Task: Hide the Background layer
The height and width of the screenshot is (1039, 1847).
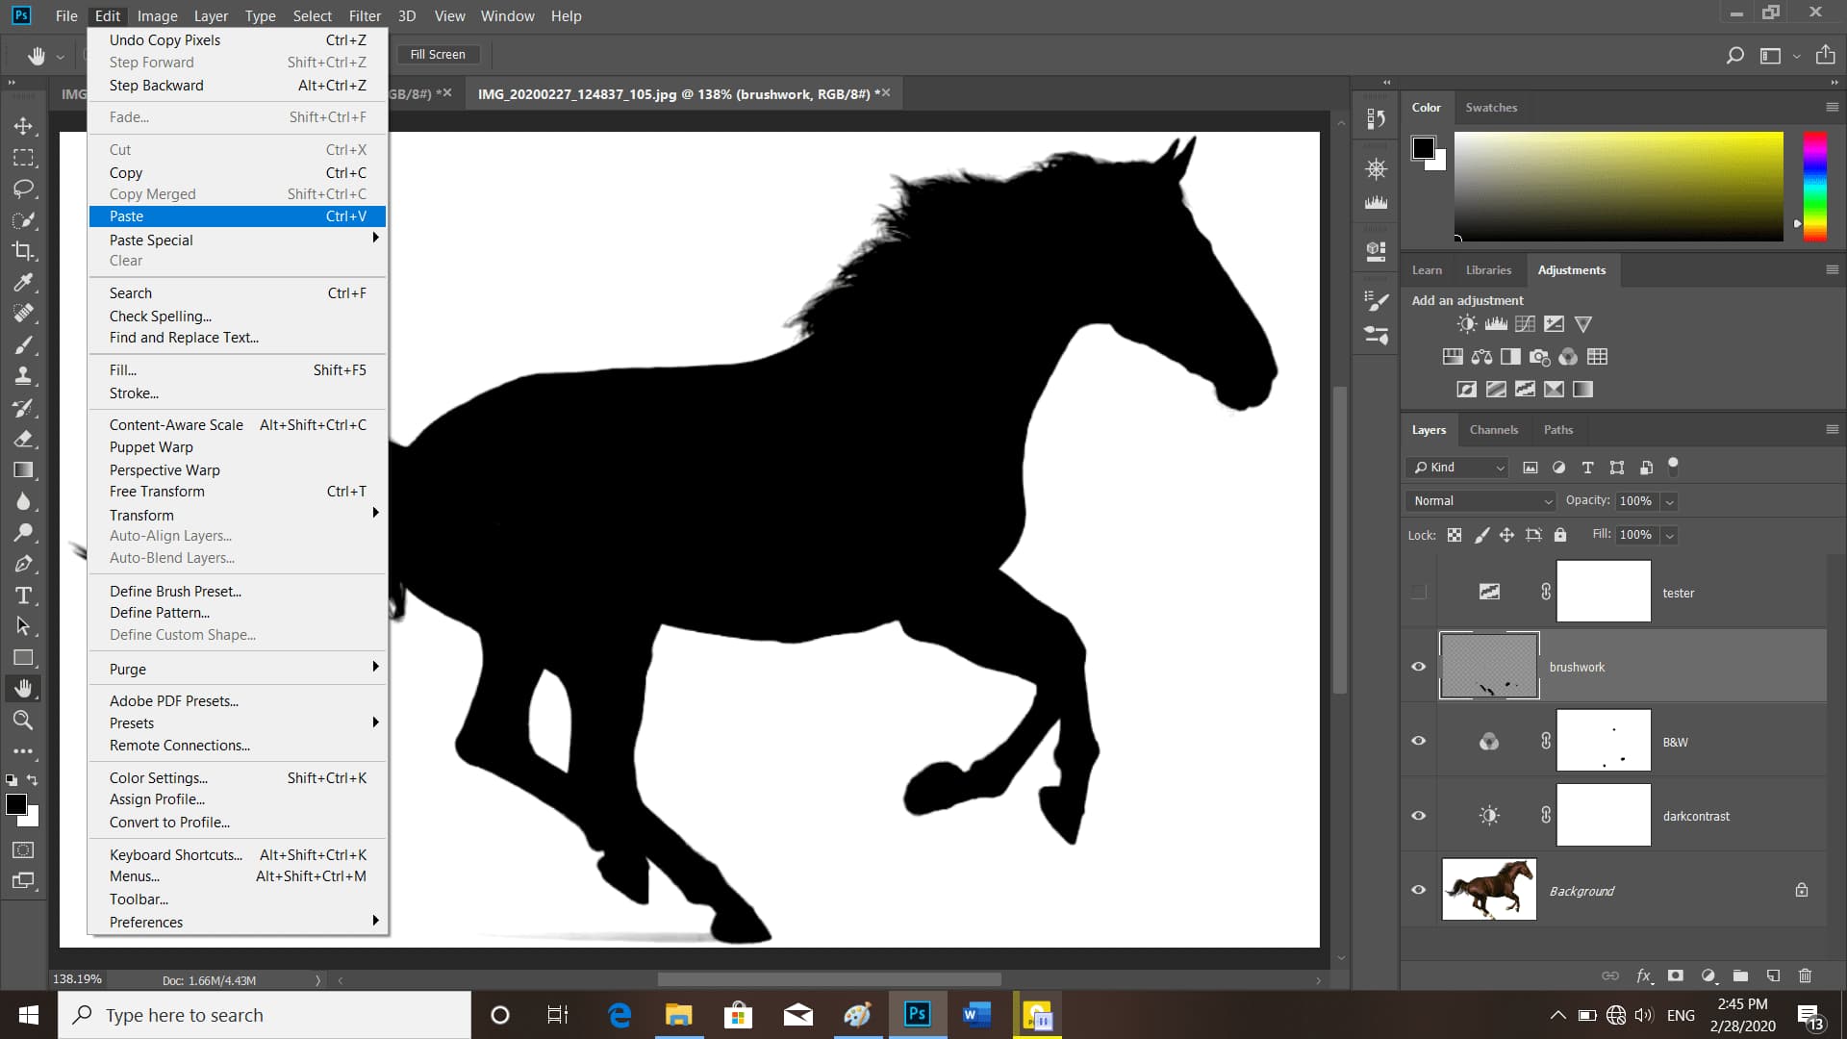Action: tap(1418, 890)
